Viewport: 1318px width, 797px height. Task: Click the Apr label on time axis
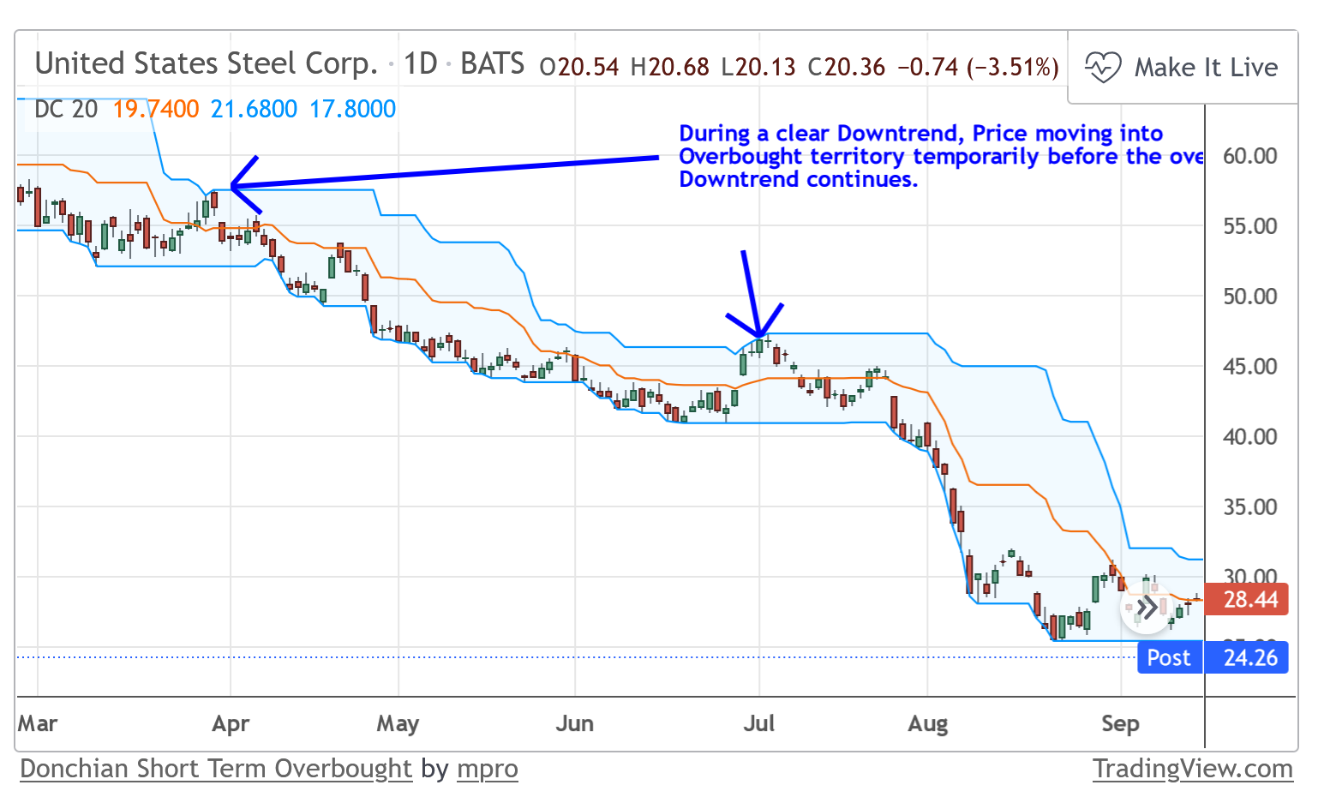pos(231,724)
